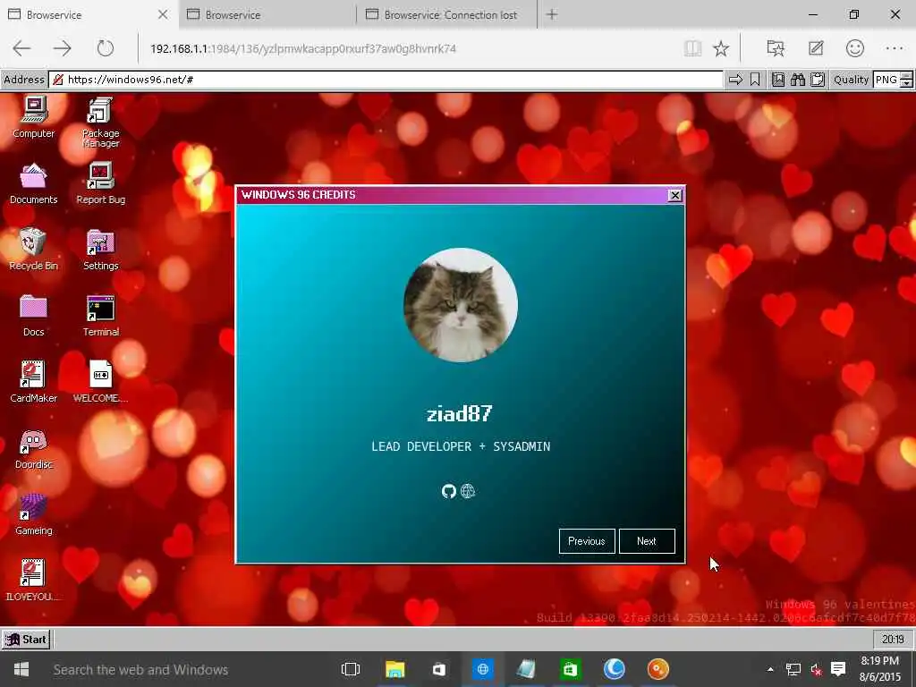Click the Edge URL address bar
Viewport: 916px width, 687px height.
409,48
